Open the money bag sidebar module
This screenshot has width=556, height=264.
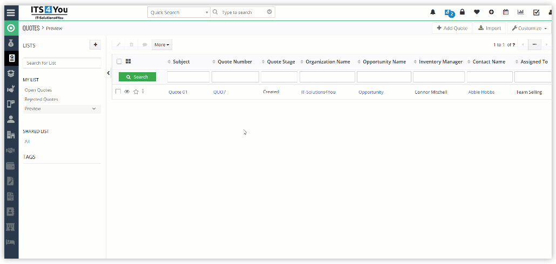pyautogui.click(x=11, y=43)
